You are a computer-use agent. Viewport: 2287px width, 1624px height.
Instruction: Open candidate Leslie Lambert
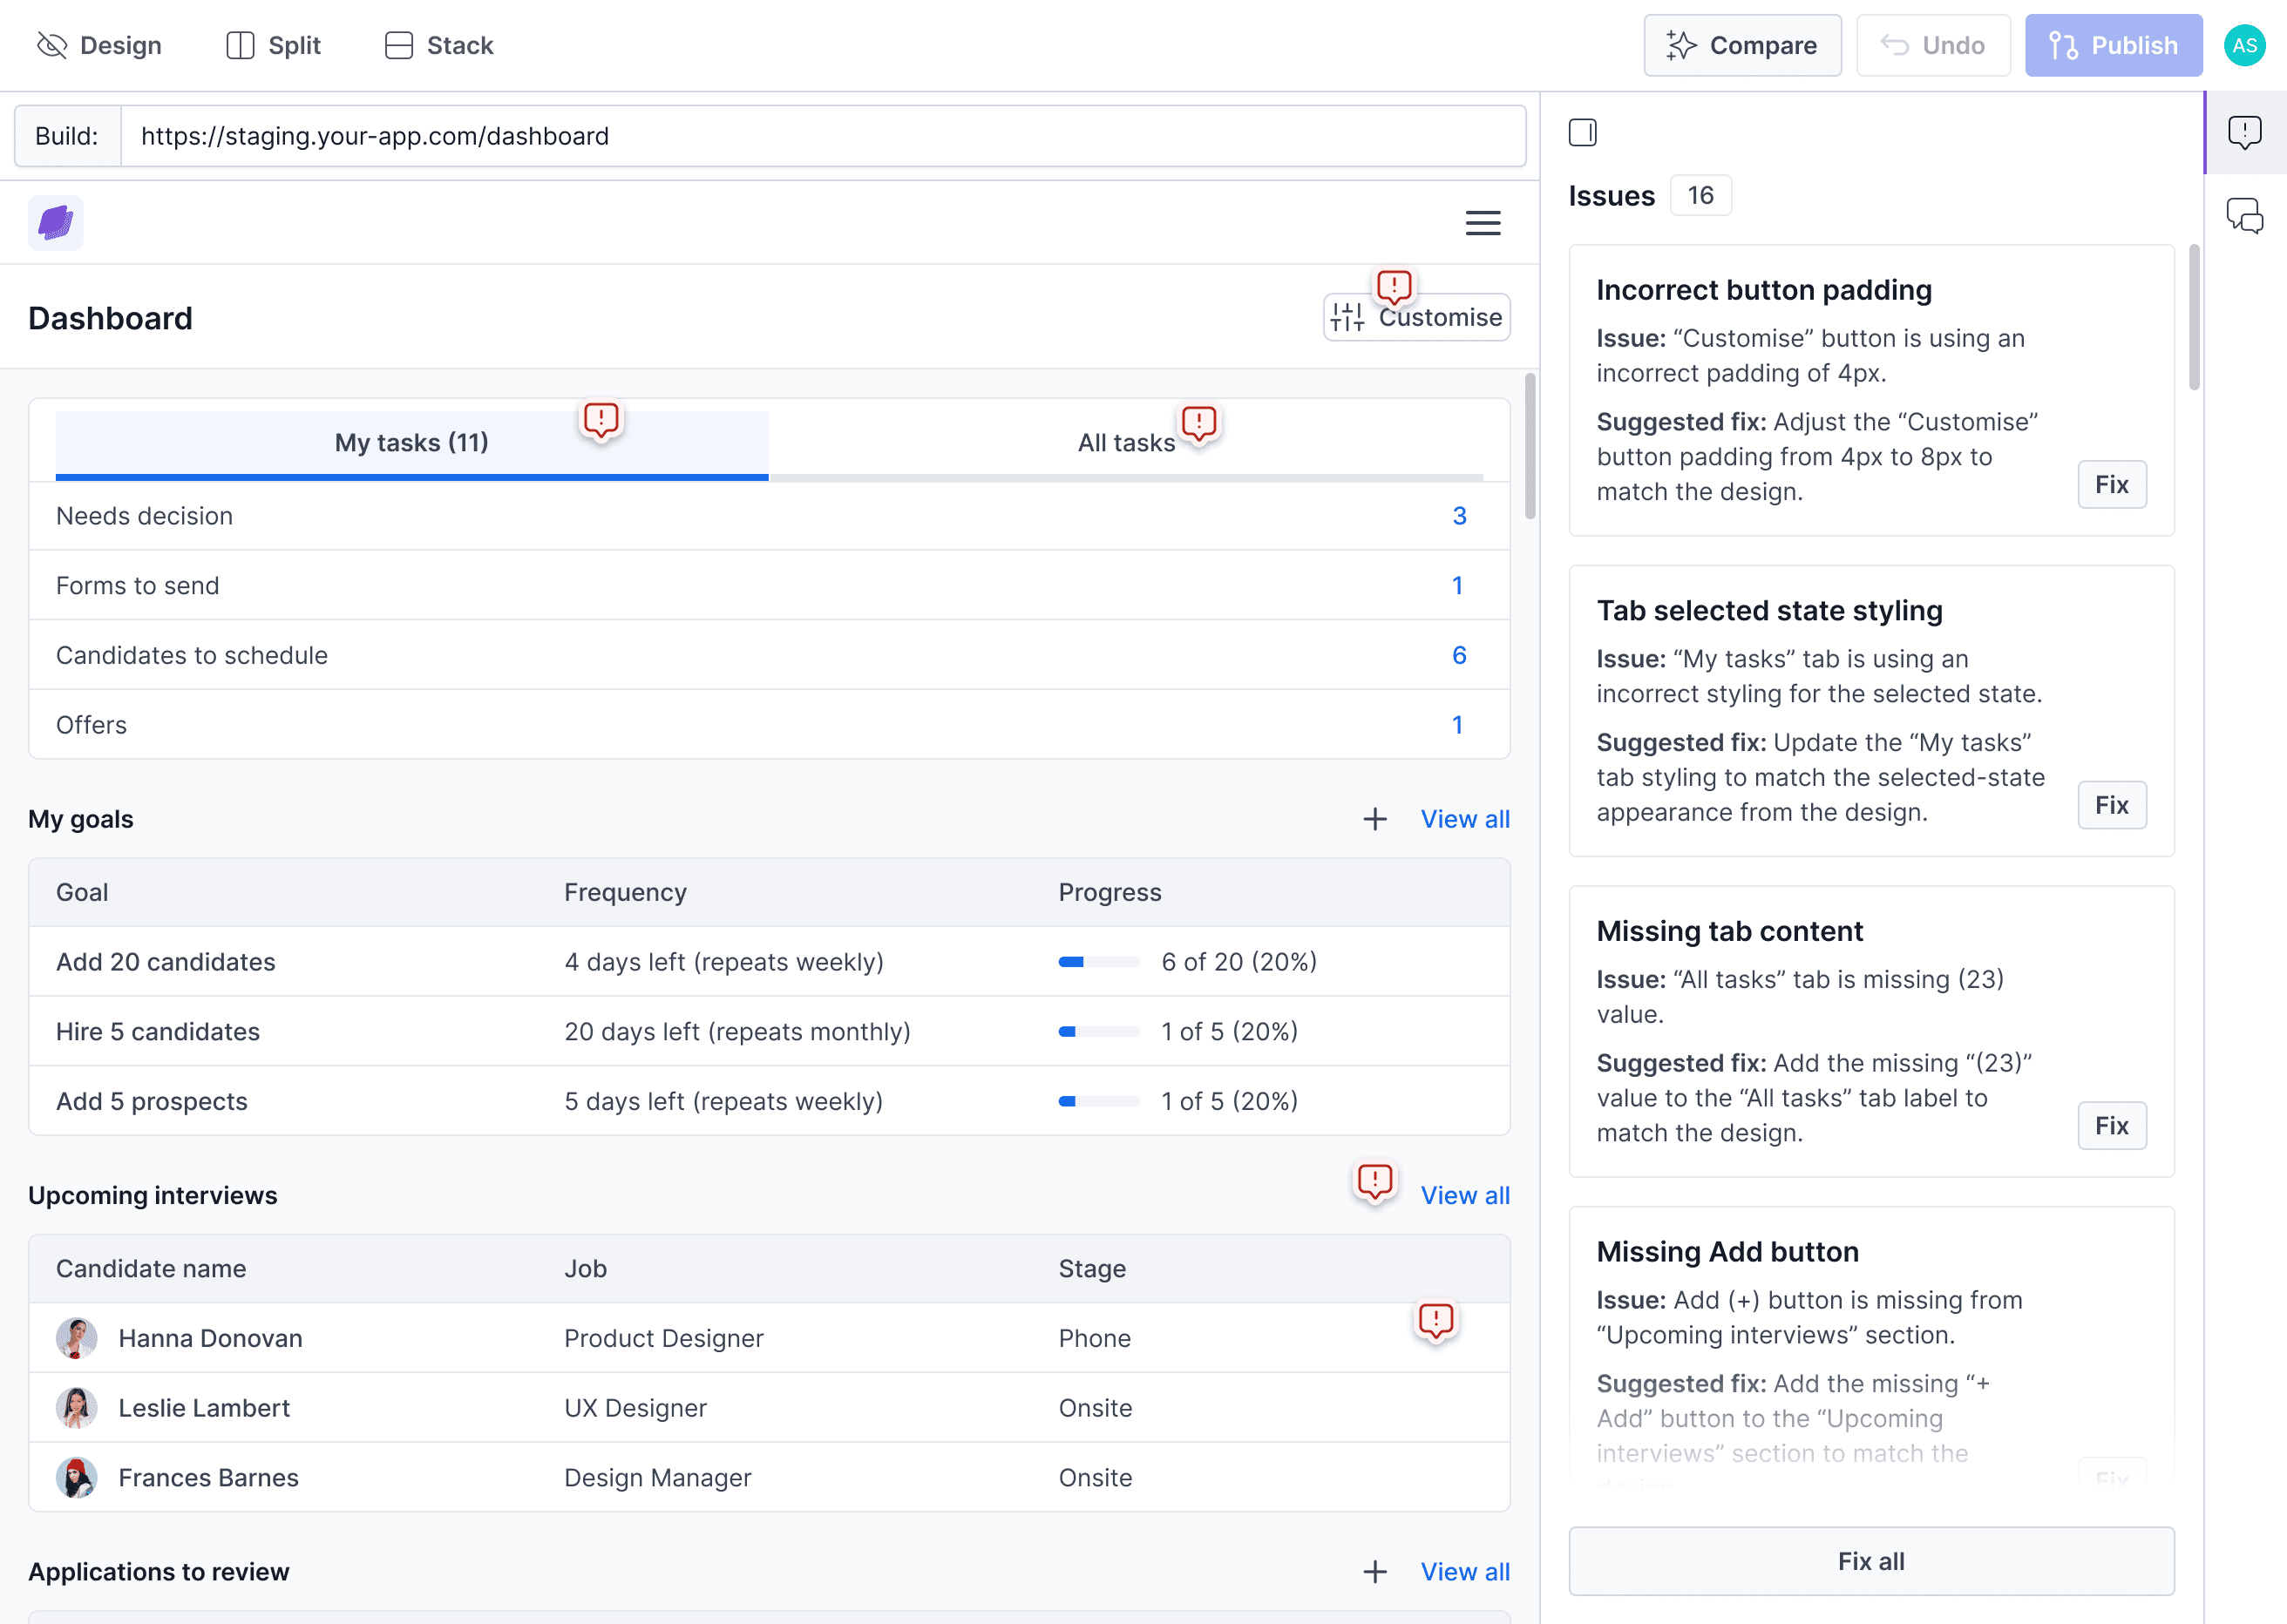[x=204, y=1408]
